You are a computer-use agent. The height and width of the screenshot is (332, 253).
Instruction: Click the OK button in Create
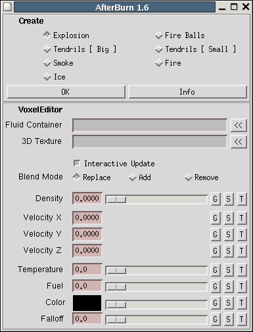coord(66,92)
